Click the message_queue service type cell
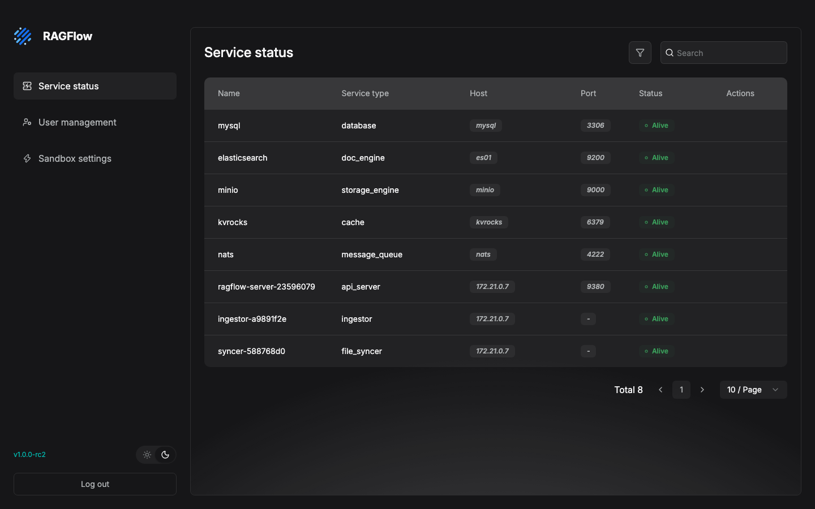 (x=372, y=255)
